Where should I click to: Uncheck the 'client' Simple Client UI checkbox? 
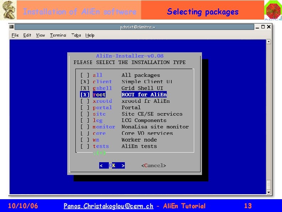point(85,82)
